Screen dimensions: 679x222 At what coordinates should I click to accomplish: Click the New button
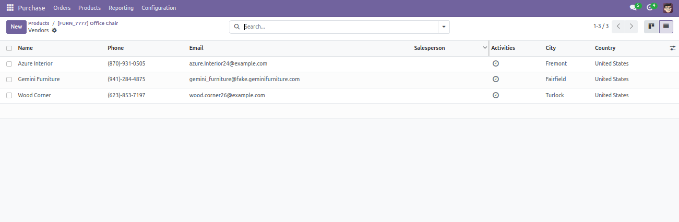[x=16, y=27]
